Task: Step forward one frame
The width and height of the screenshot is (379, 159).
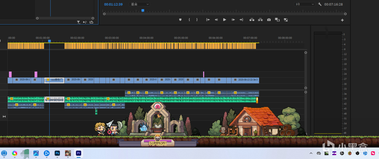Action: click(233, 20)
